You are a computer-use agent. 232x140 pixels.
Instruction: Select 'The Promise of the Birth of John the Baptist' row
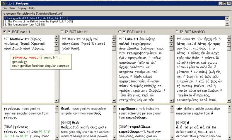[114, 21]
